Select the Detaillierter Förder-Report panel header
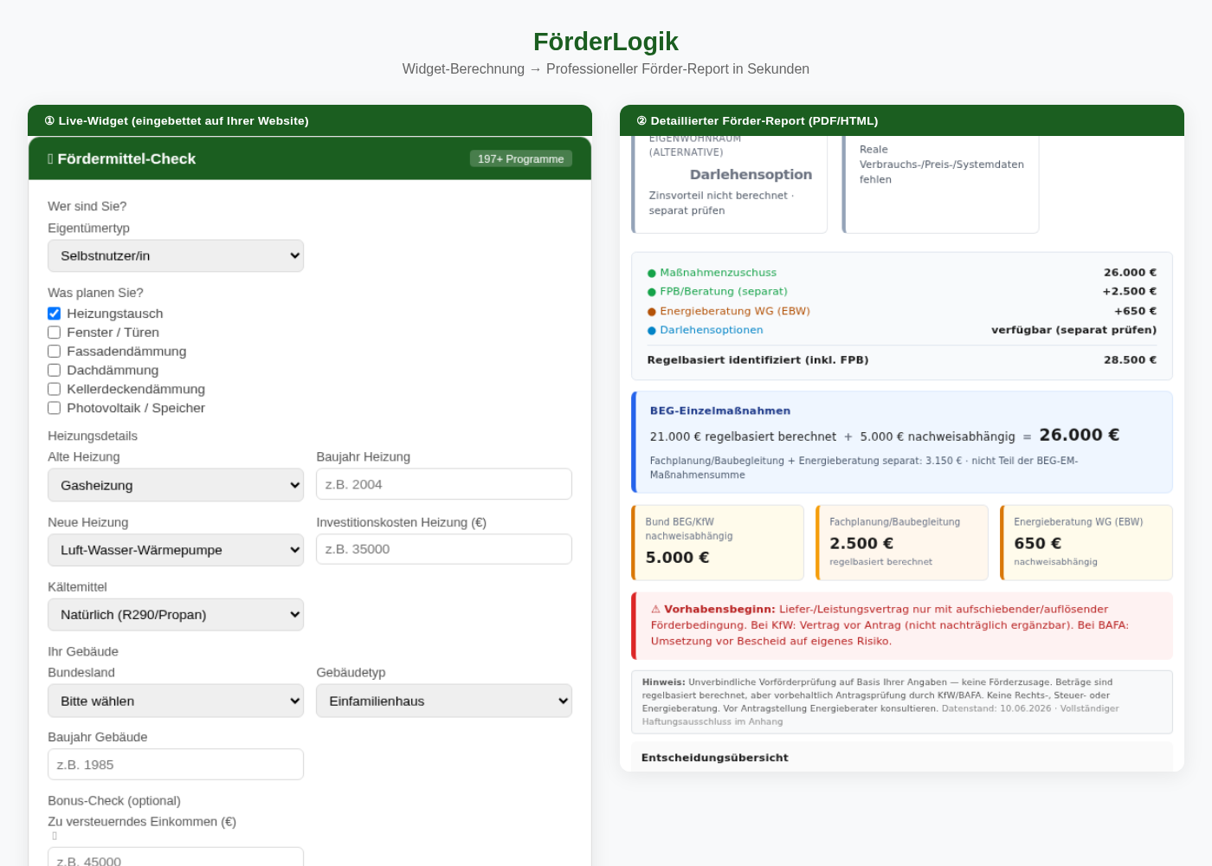Screen dimensions: 1212x866 pyautogui.click(x=902, y=120)
